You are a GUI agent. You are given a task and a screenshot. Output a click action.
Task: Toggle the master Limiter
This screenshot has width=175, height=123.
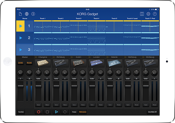pos(20,63)
